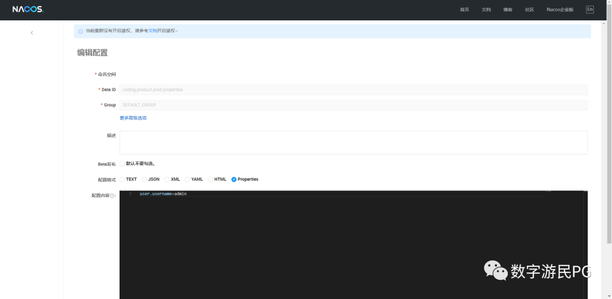Select the Properties format radio button
Screen dimensions: 612x299
pyautogui.click(x=234, y=180)
